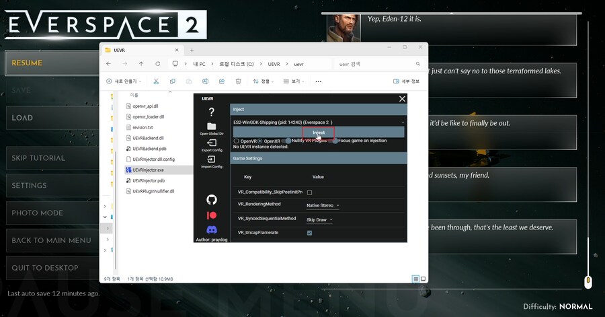Expand breadcrumb chevron after 내 PC
Image resolution: width=605 pixels, height=317 pixels.
[212, 64]
